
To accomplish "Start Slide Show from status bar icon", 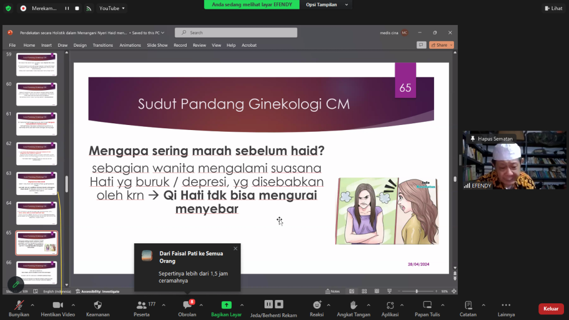I will tap(390, 291).
